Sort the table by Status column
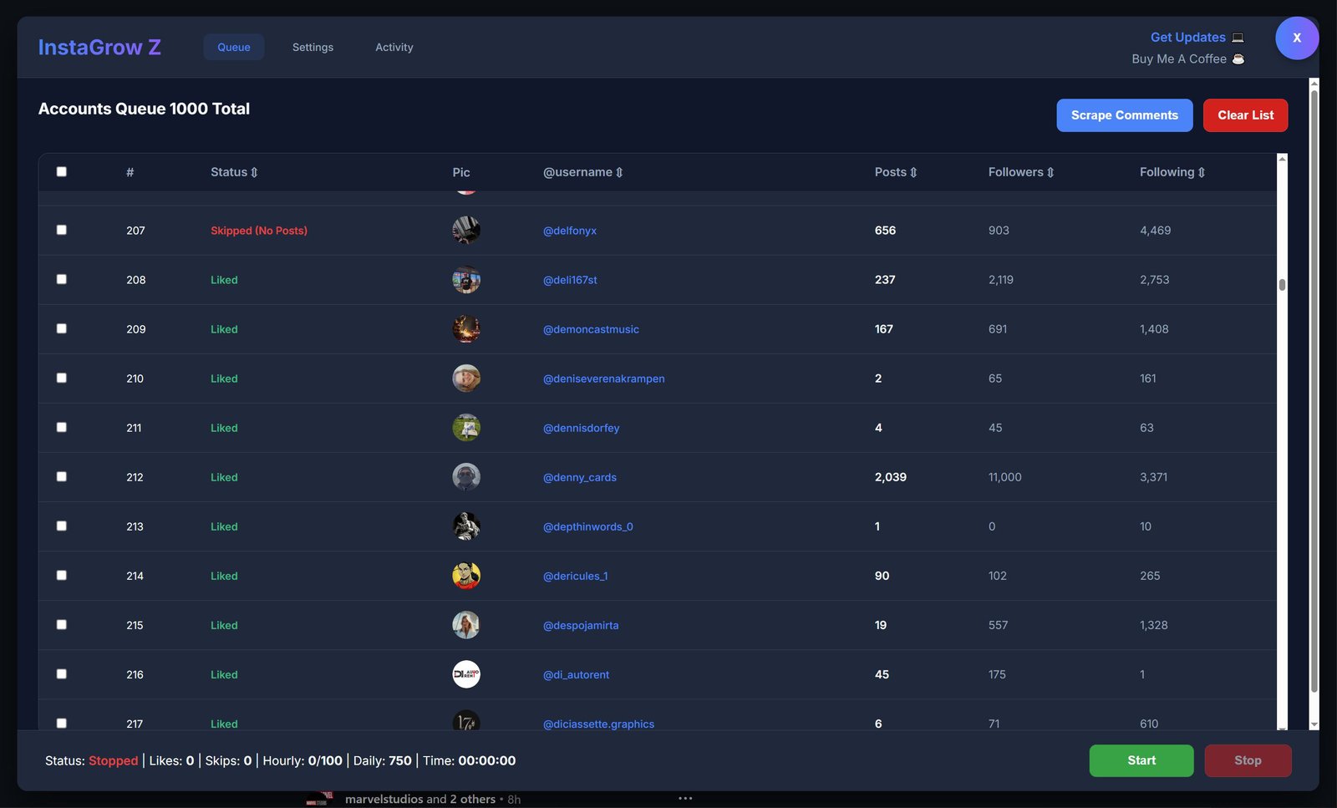The image size is (1337, 808). (234, 172)
